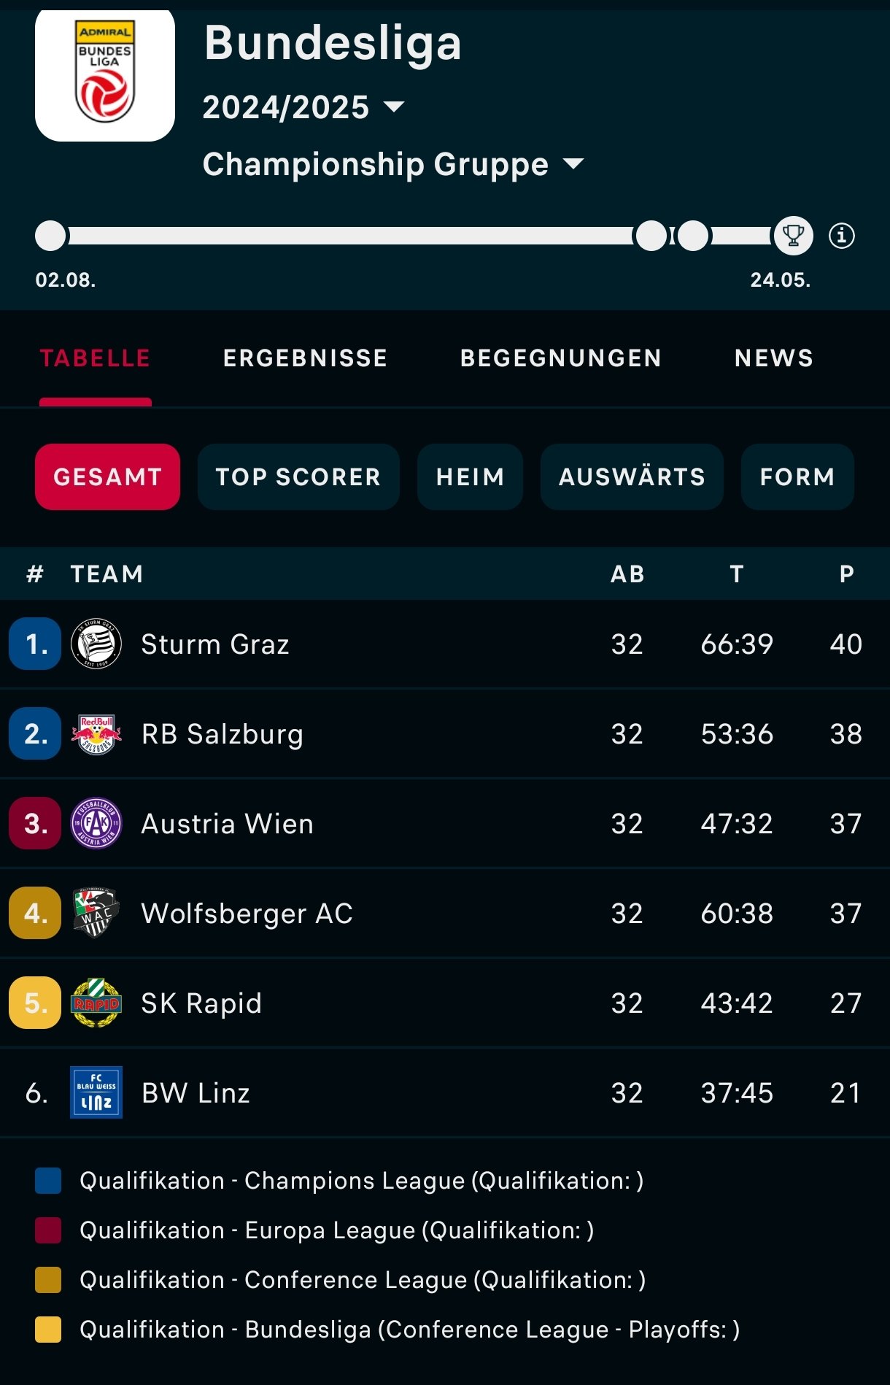Viewport: 890px width, 1385px height.
Task: Select the season start marker at 02.08.
Action: click(x=51, y=236)
